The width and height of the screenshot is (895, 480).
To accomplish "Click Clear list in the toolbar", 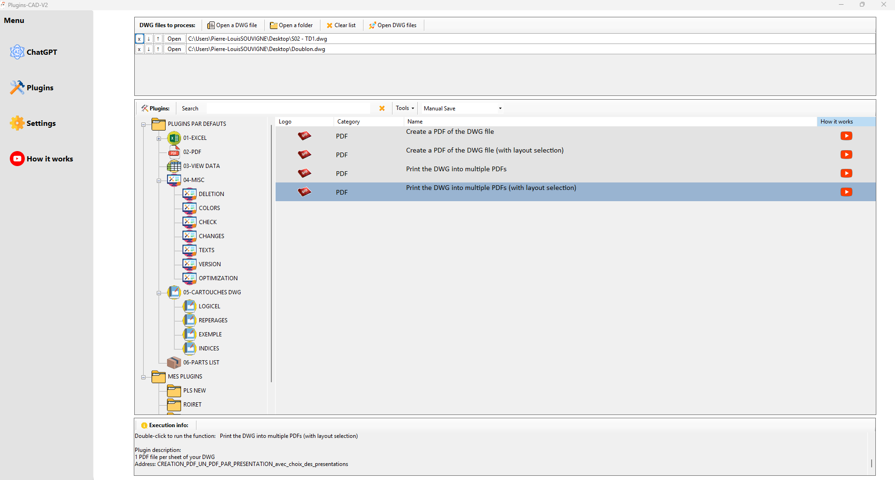I will tap(341, 25).
